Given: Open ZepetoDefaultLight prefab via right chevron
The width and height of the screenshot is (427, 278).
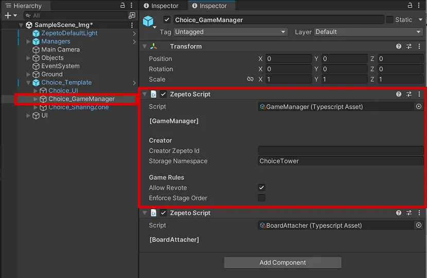Looking at the screenshot, I should point(134,33).
